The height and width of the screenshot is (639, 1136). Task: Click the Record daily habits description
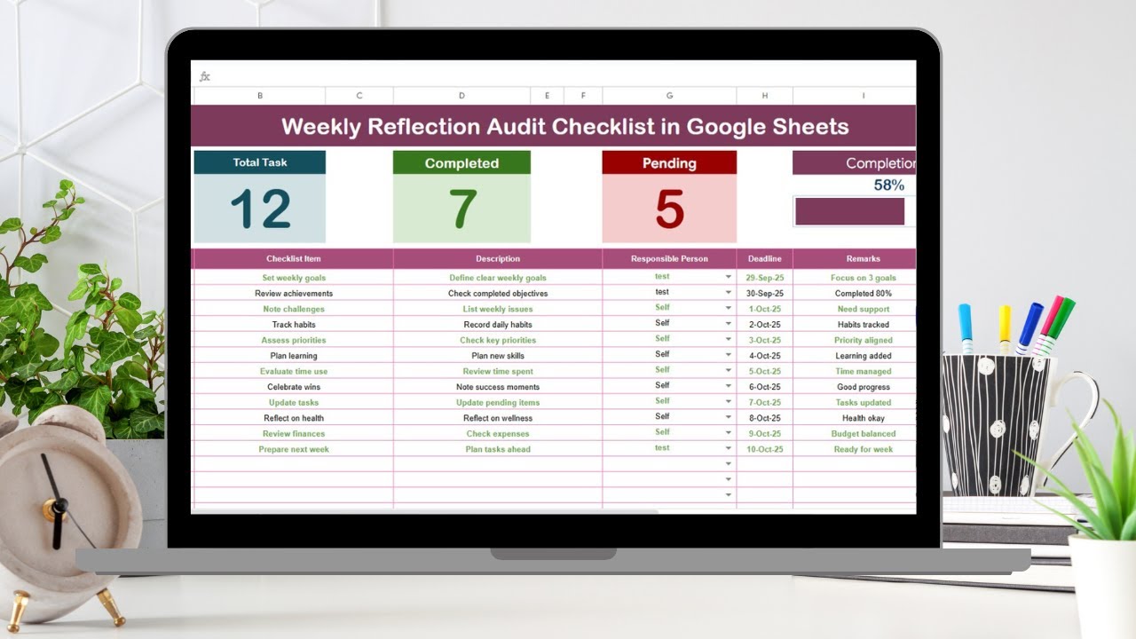coord(498,324)
